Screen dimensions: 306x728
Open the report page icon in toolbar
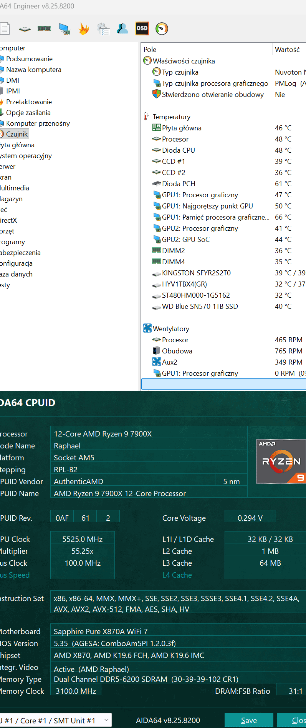5,29
